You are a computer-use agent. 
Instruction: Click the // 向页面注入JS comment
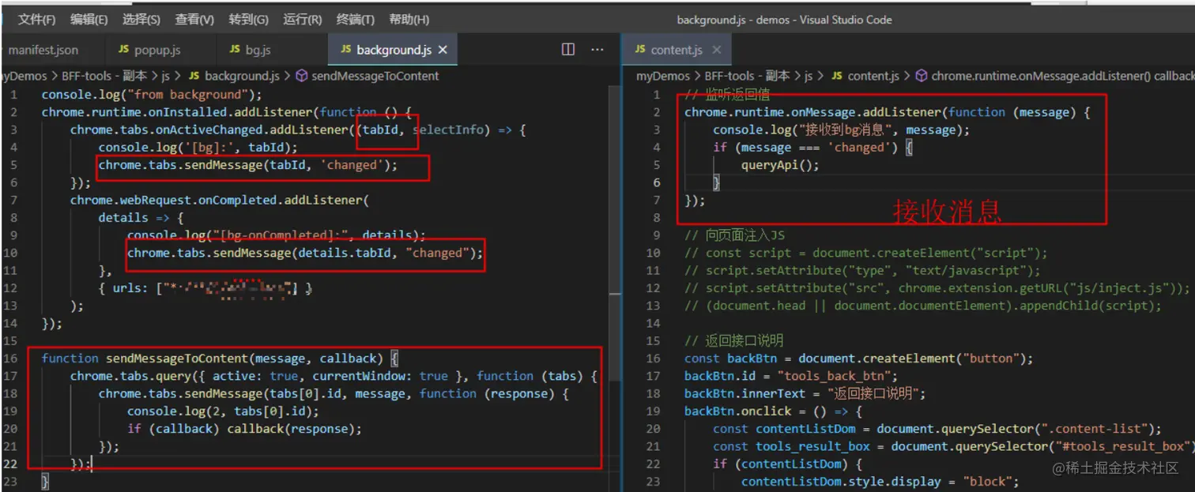click(734, 235)
